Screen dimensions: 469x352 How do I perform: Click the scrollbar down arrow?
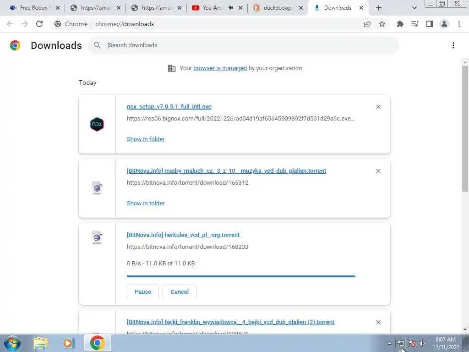465,330
